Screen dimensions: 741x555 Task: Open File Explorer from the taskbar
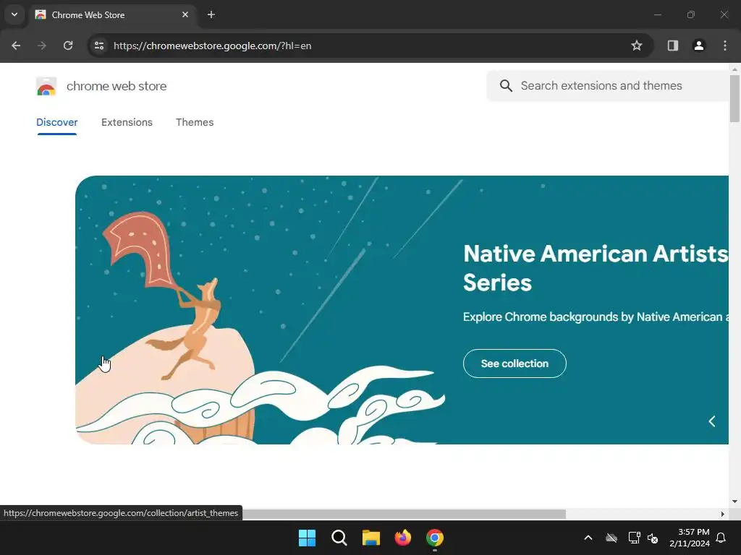[371, 538]
